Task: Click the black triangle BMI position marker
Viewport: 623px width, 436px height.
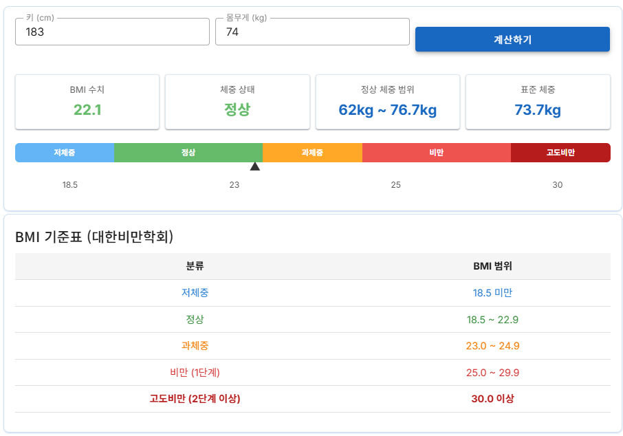Action: point(255,166)
